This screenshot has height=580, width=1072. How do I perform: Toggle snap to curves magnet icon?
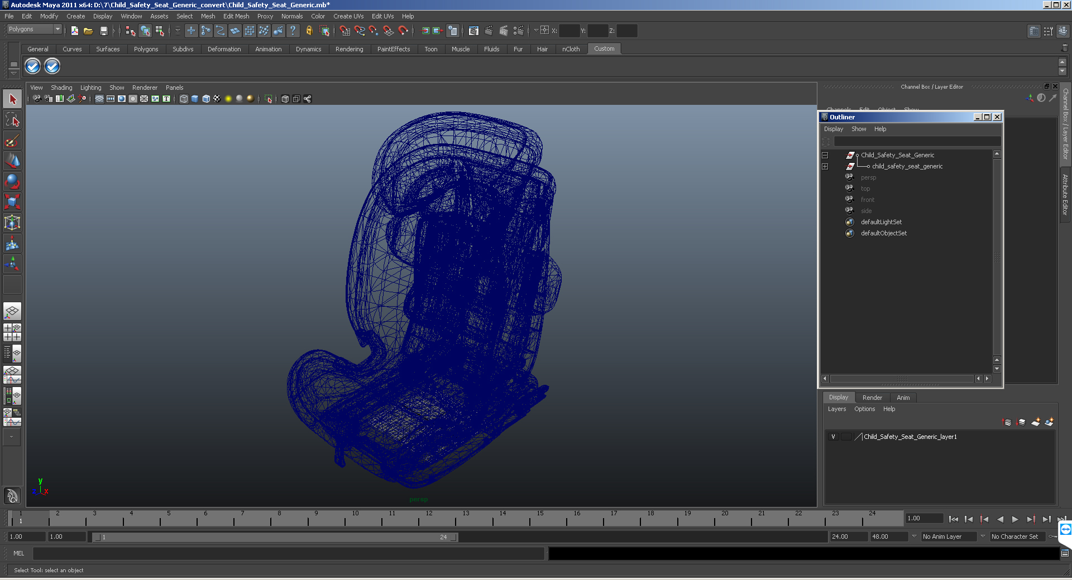360,31
